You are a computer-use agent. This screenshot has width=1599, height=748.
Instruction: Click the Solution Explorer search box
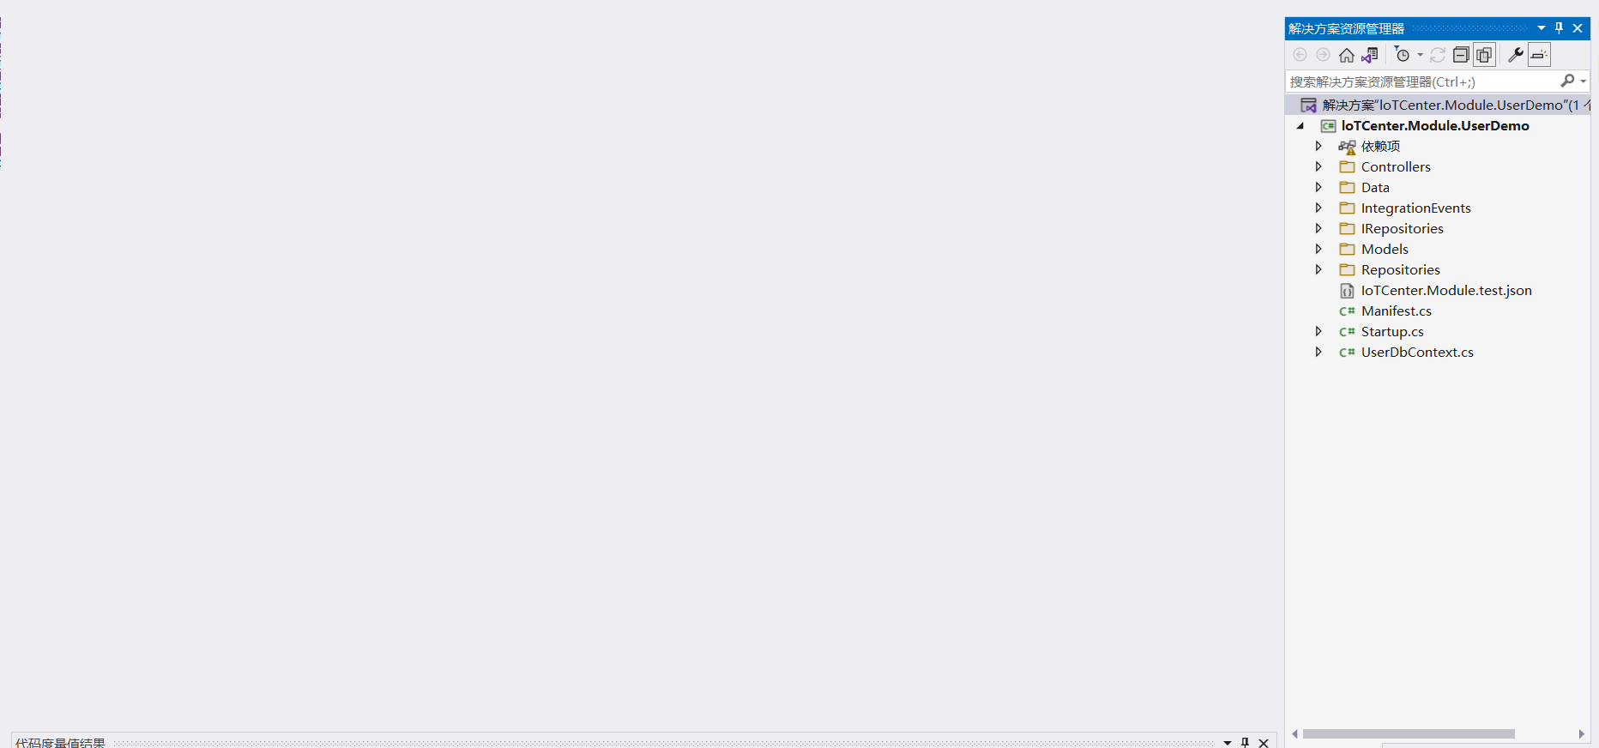click(1424, 81)
